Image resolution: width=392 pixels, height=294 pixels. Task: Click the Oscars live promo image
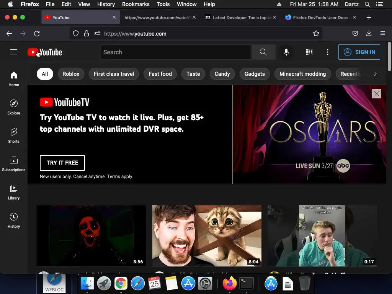click(309, 134)
